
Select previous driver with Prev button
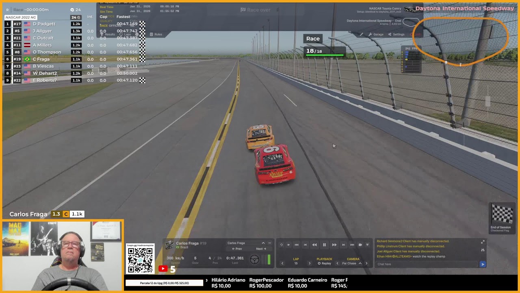pos(237,249)
